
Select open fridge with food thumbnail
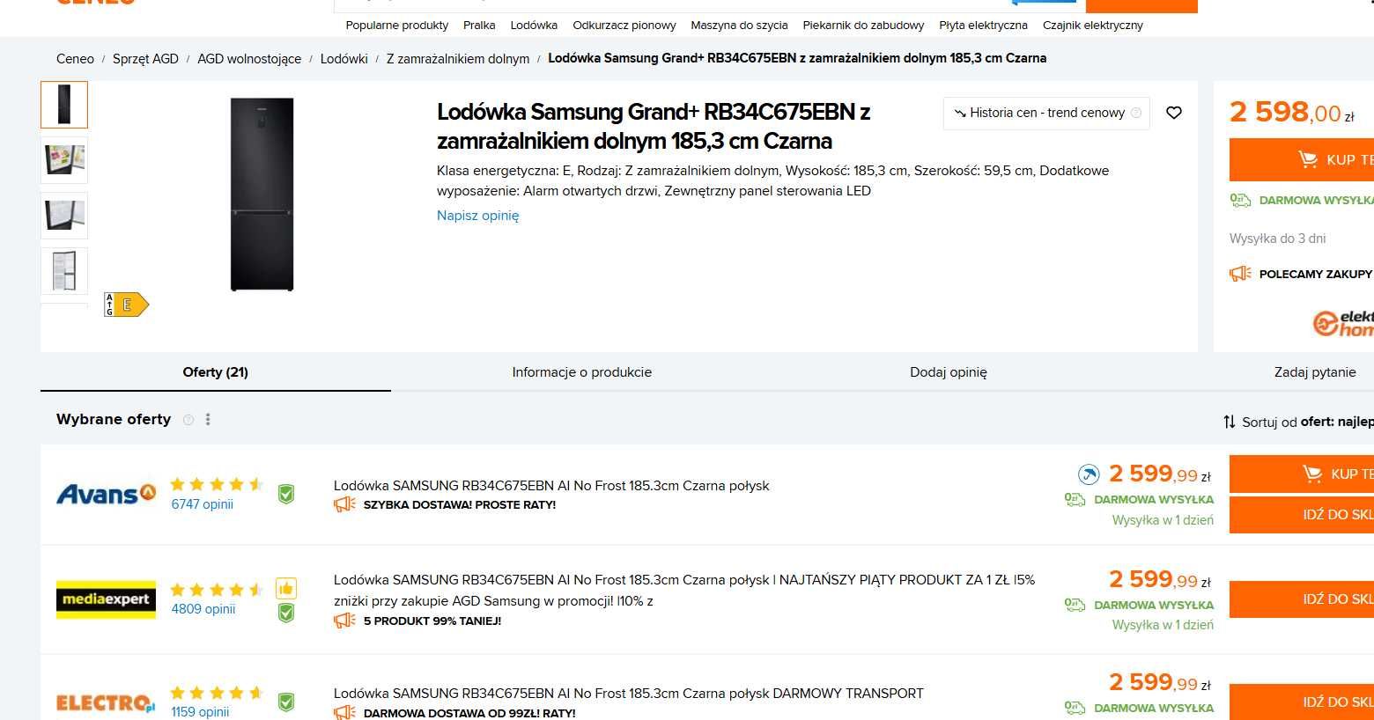64,160
